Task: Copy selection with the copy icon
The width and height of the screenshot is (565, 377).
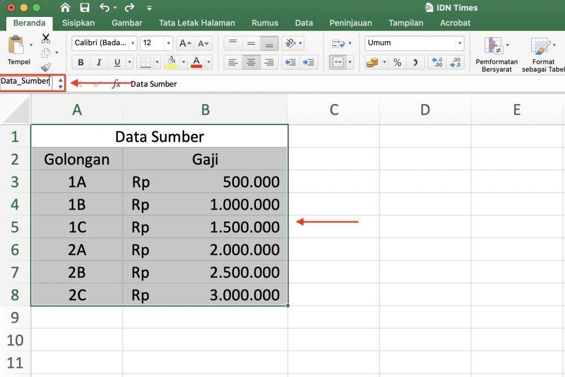Action: pos(46,53)
